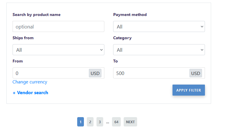Click the Payment method label
Viewport: 226px width, 127px height.
(130, 15)
